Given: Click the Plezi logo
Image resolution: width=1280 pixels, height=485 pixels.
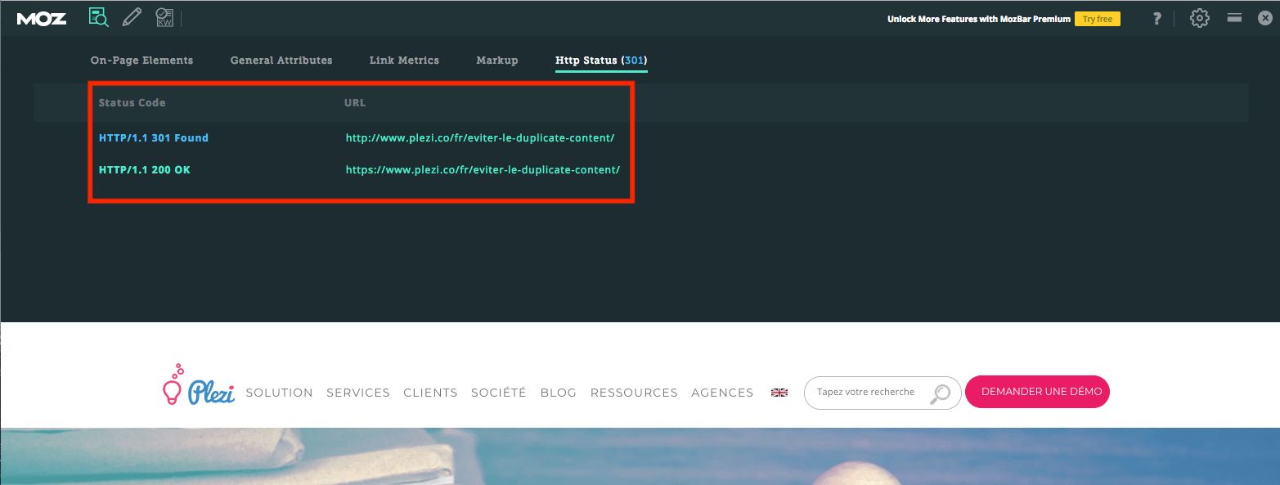Looking at the screenshot, I should point(199,384).
